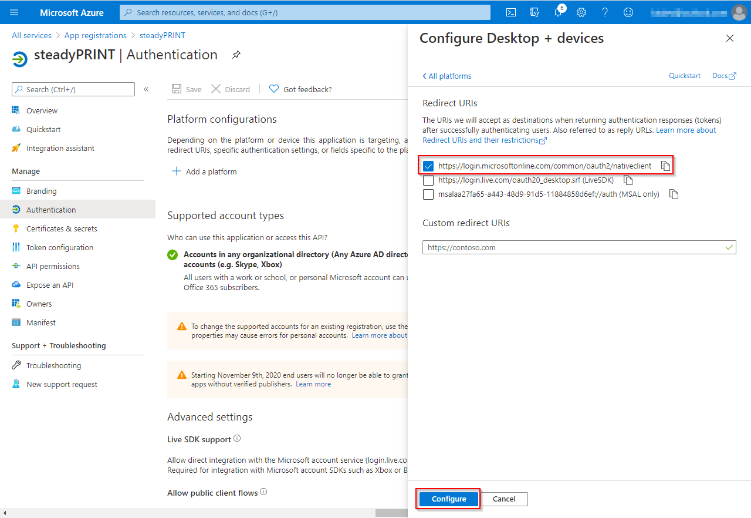Open Redirect URIs and their restrictions link
Viewport: 751px width, 518px height.
[485, 140]
